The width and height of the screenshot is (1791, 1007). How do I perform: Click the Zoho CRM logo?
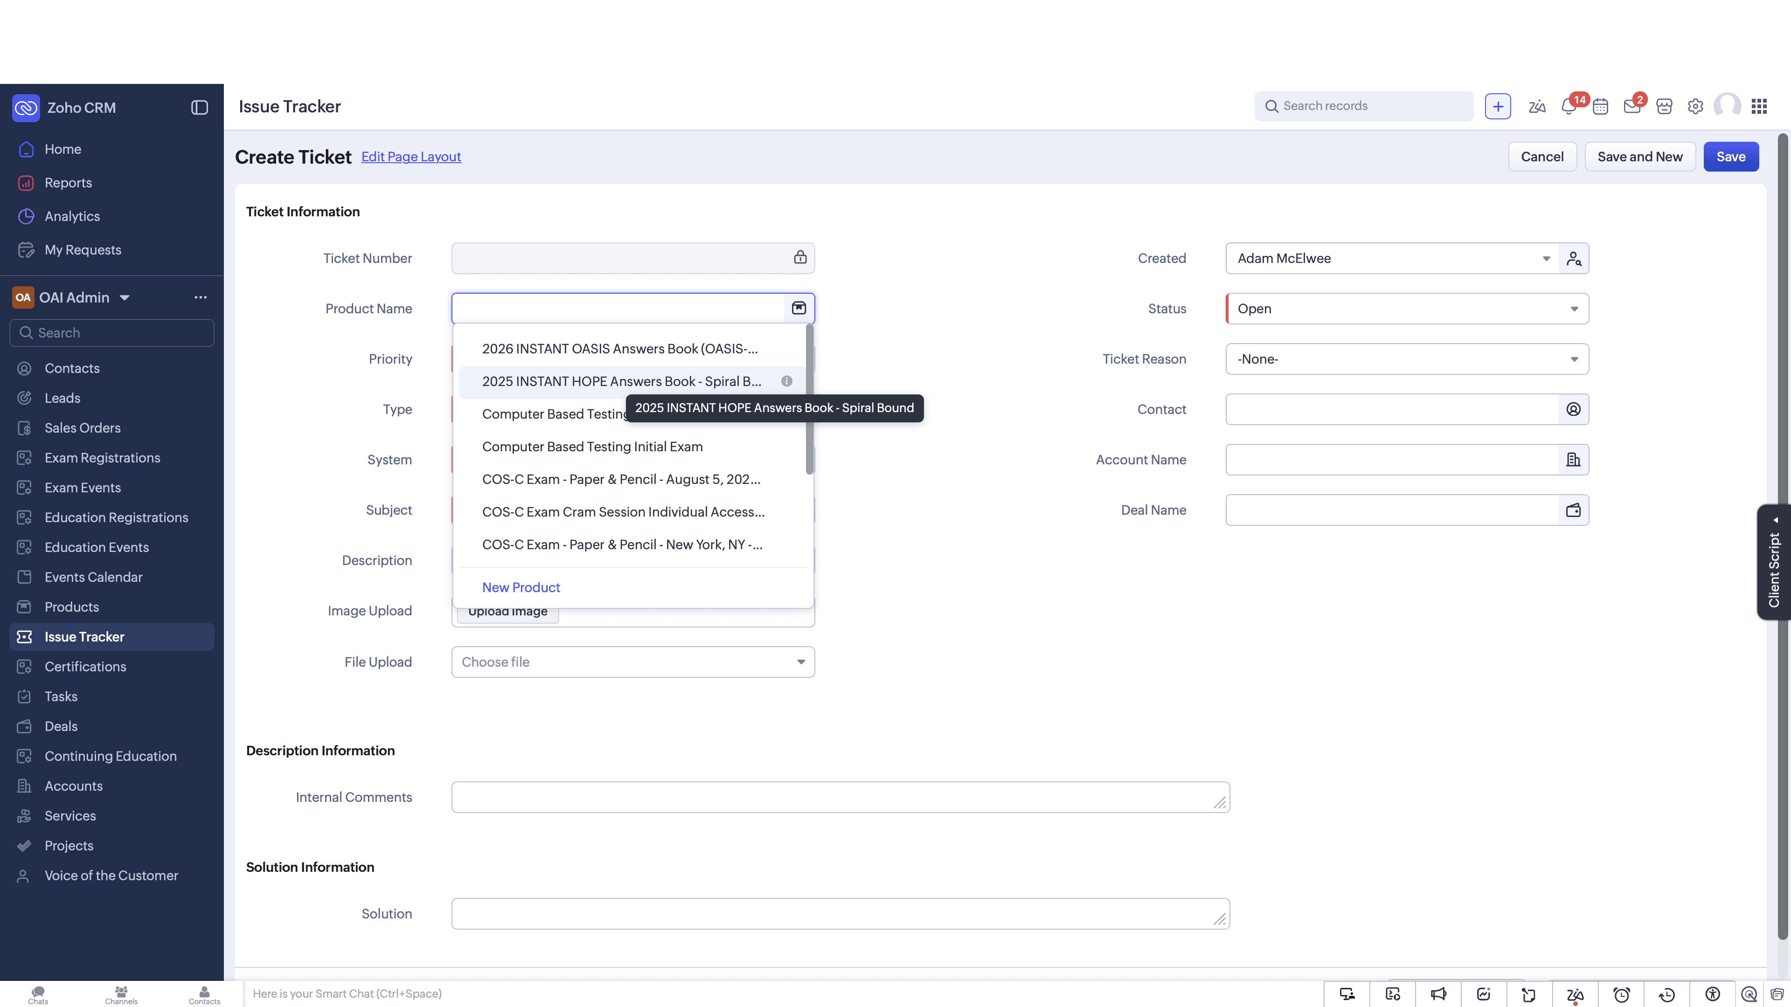26,108
